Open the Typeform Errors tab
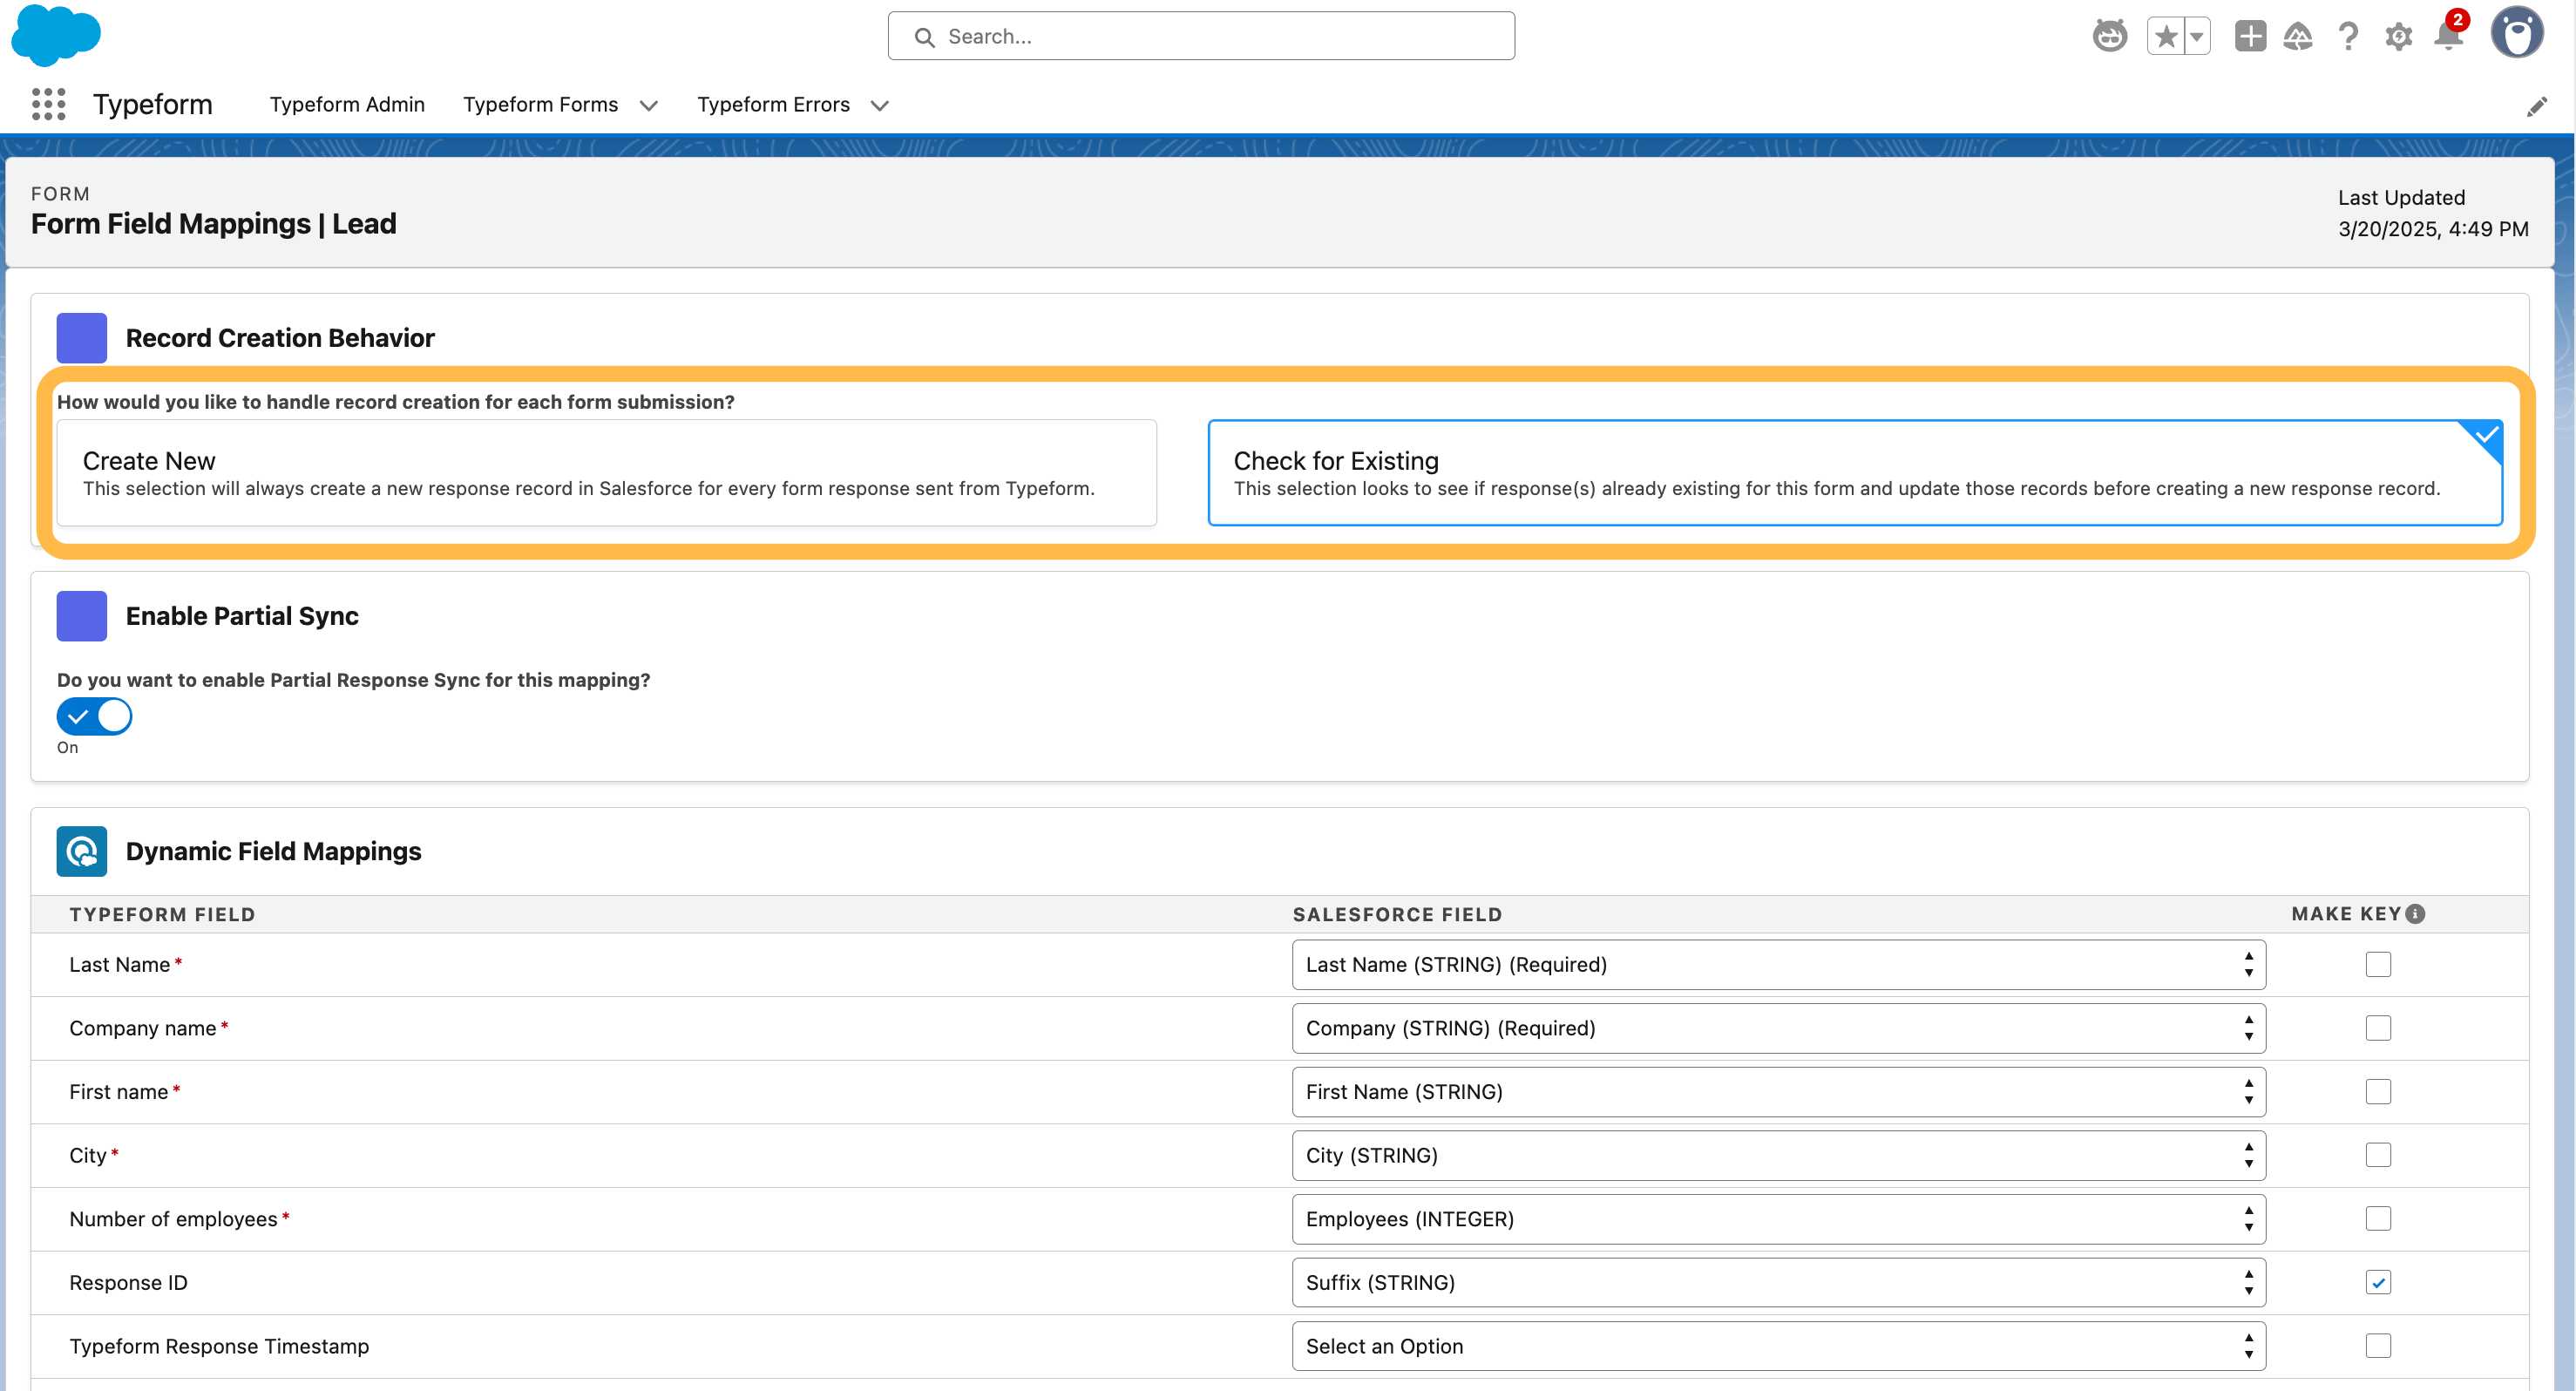 773,104
